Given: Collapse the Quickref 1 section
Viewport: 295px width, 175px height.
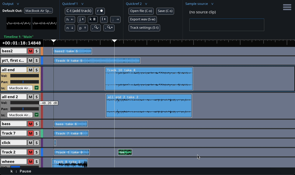Looking at the screenshot, I should click(x=82, y=4).
